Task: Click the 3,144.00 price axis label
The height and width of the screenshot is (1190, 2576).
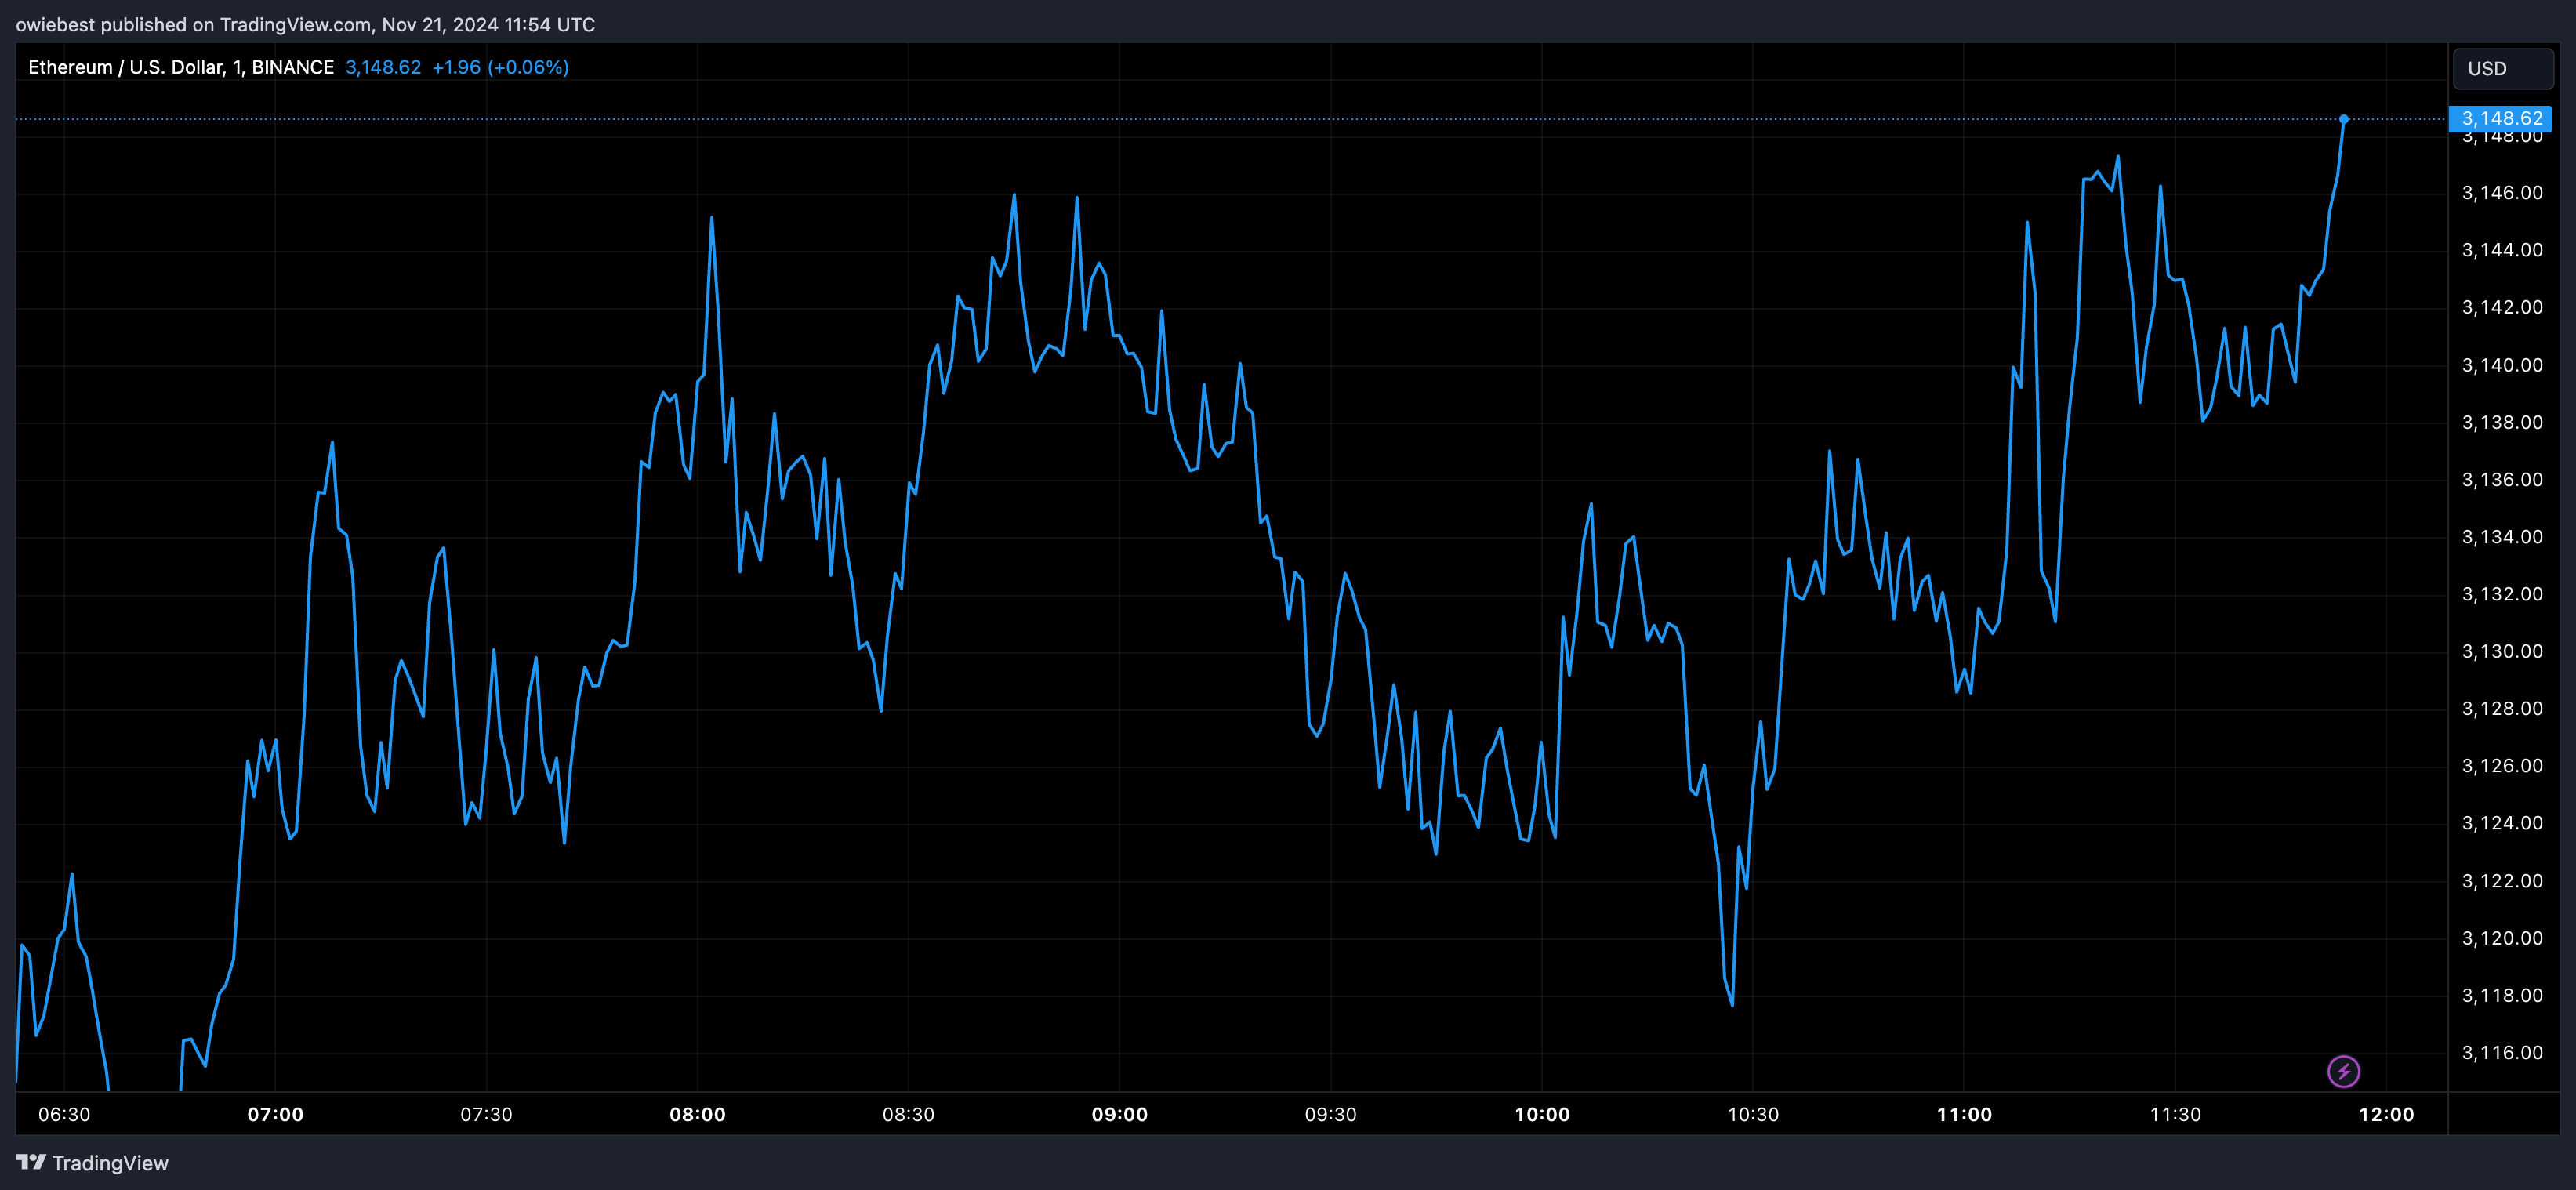Action: (2502, 250)
